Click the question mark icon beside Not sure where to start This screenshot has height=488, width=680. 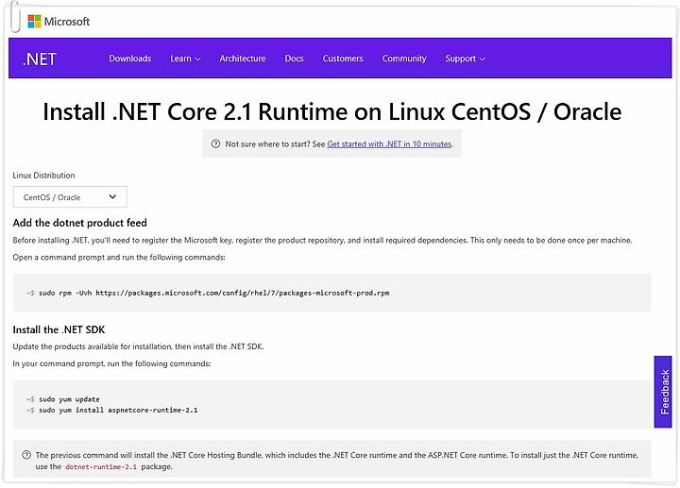click(215, 143)
